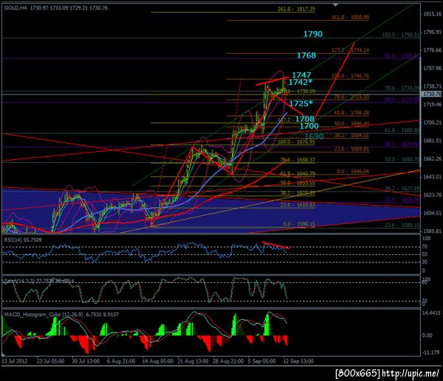Select Fibonacci label 100.0 - 1676.95
The width and height of the screenshot is (443, 381).
(x=296, y=141)
